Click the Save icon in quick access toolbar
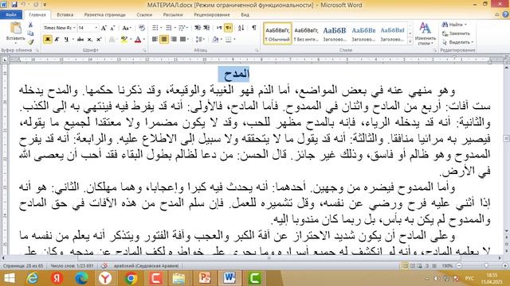510x286 pixels. (14, 5)
